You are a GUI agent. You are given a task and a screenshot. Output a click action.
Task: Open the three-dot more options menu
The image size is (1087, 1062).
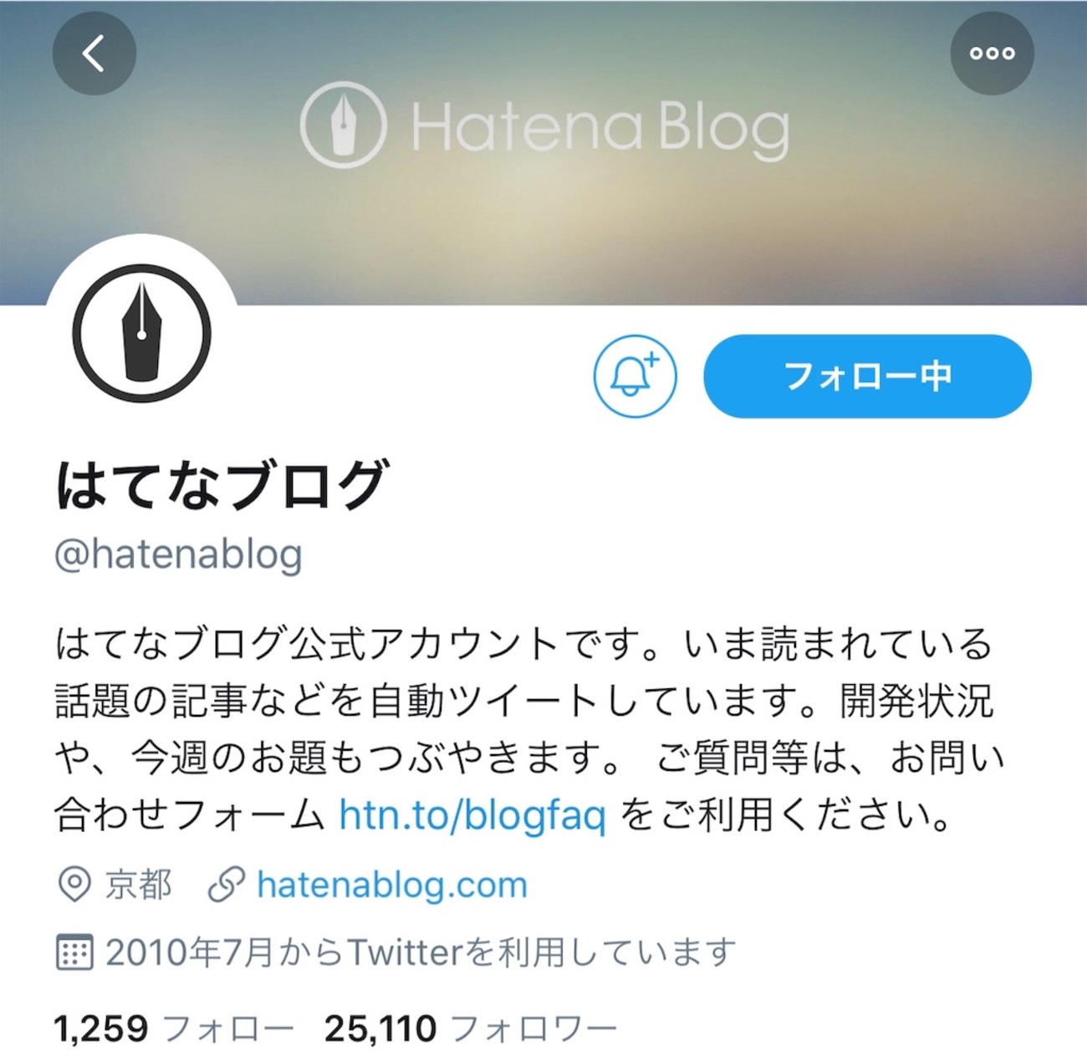click(992, 54)
